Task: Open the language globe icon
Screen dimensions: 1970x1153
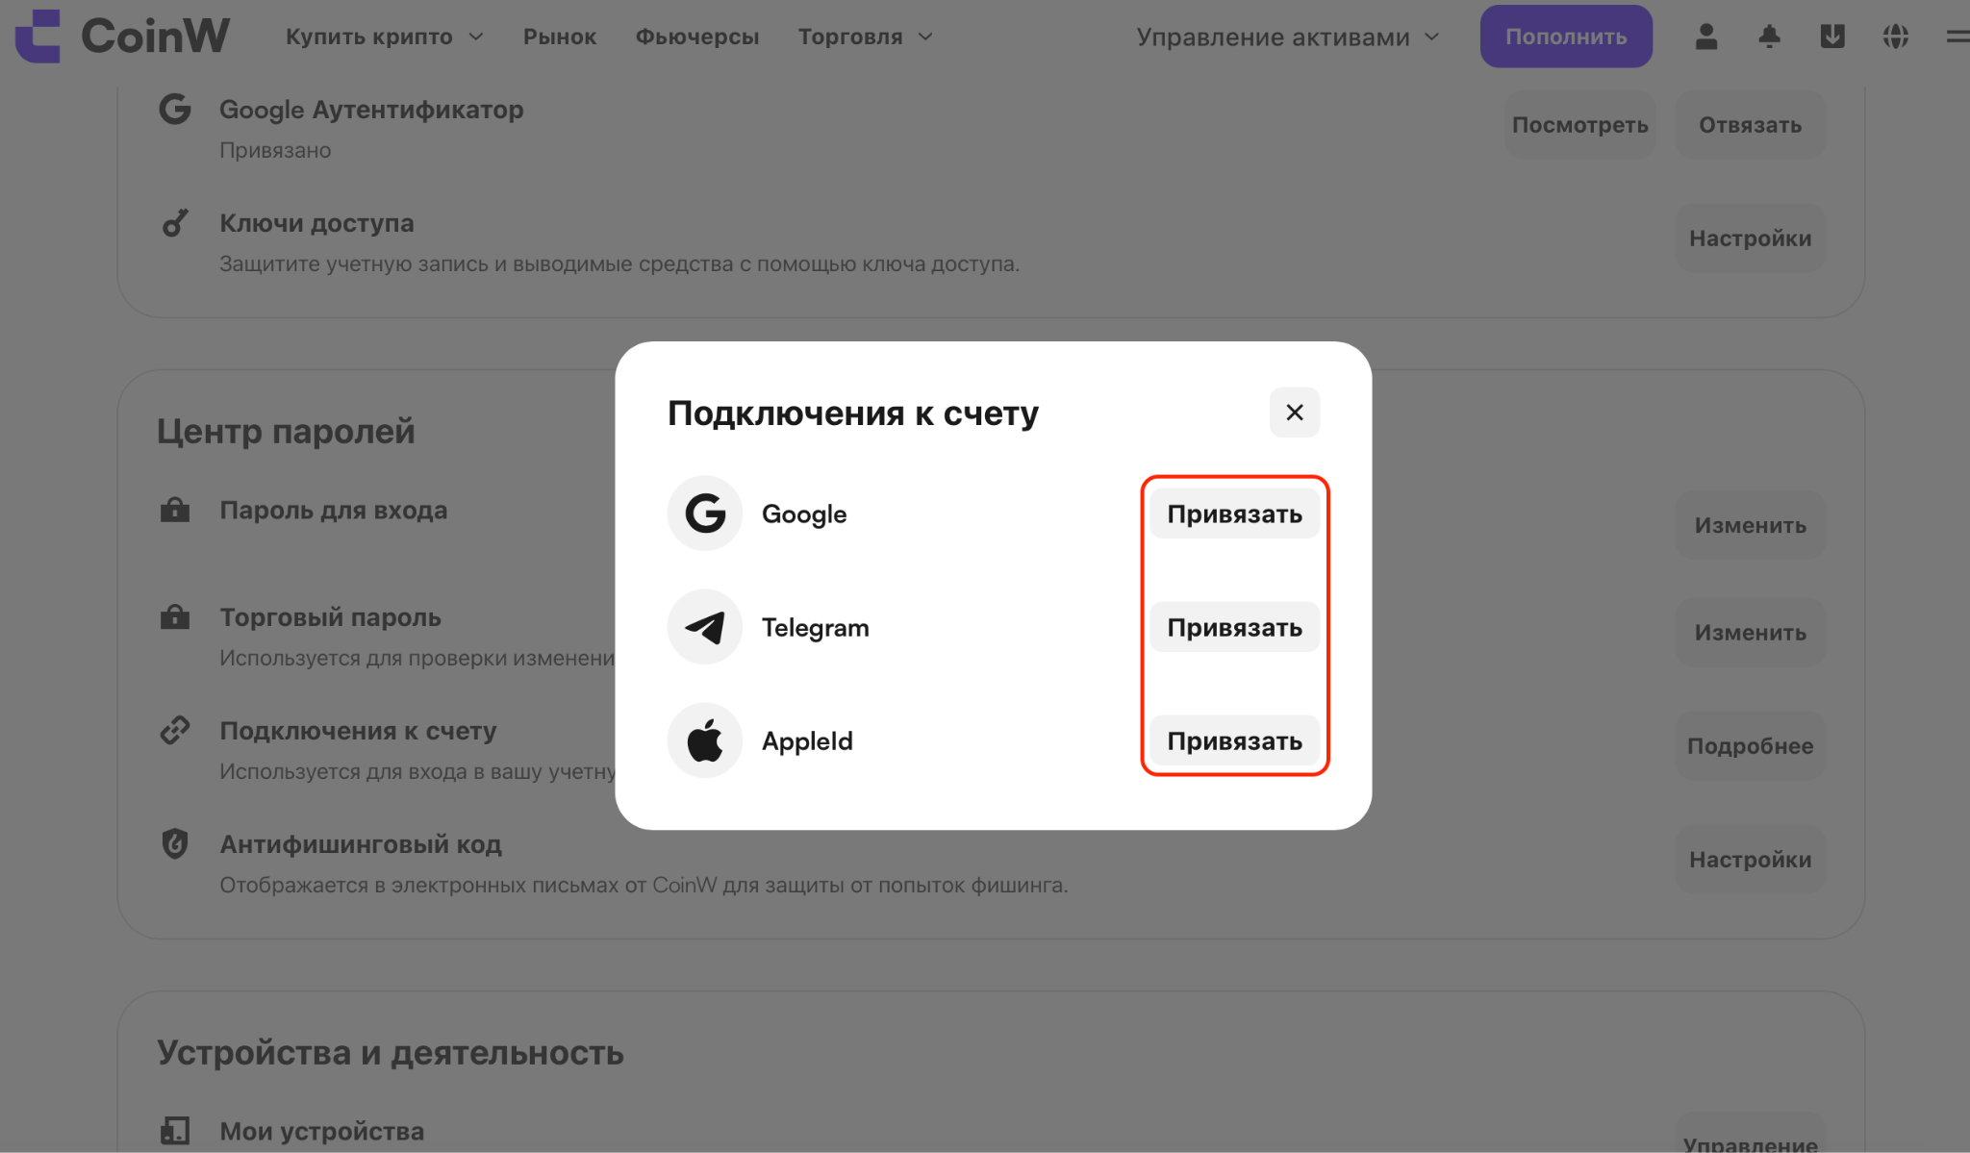Action: 1896,37
